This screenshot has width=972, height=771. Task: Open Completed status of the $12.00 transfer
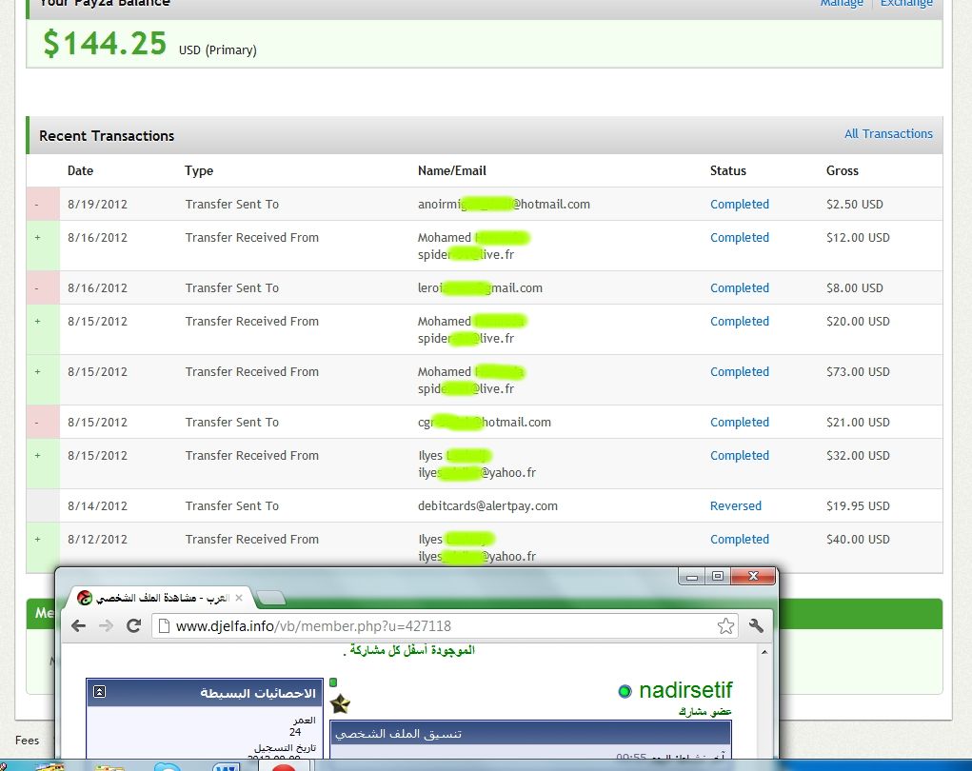740,237
